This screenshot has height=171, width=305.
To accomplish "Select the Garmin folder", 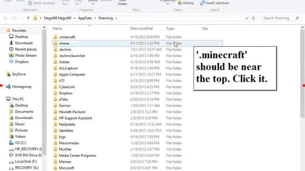I will (x=65, y=105).
